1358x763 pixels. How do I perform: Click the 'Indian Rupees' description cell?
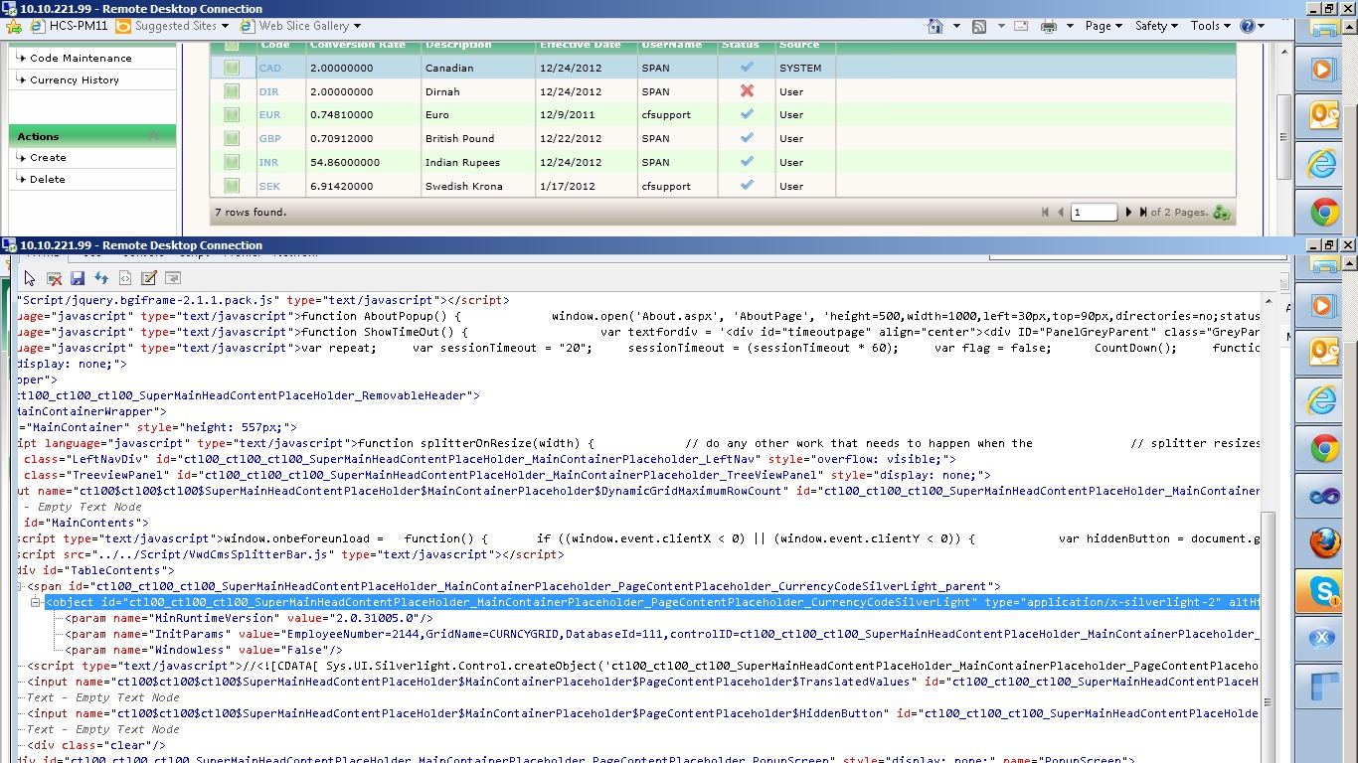462,162
